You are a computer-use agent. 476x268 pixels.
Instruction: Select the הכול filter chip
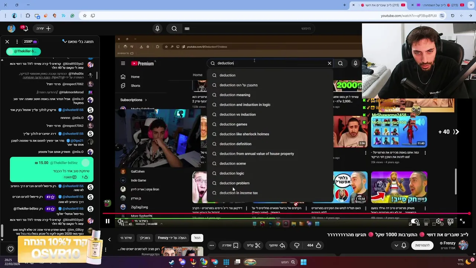pos(197,238)
